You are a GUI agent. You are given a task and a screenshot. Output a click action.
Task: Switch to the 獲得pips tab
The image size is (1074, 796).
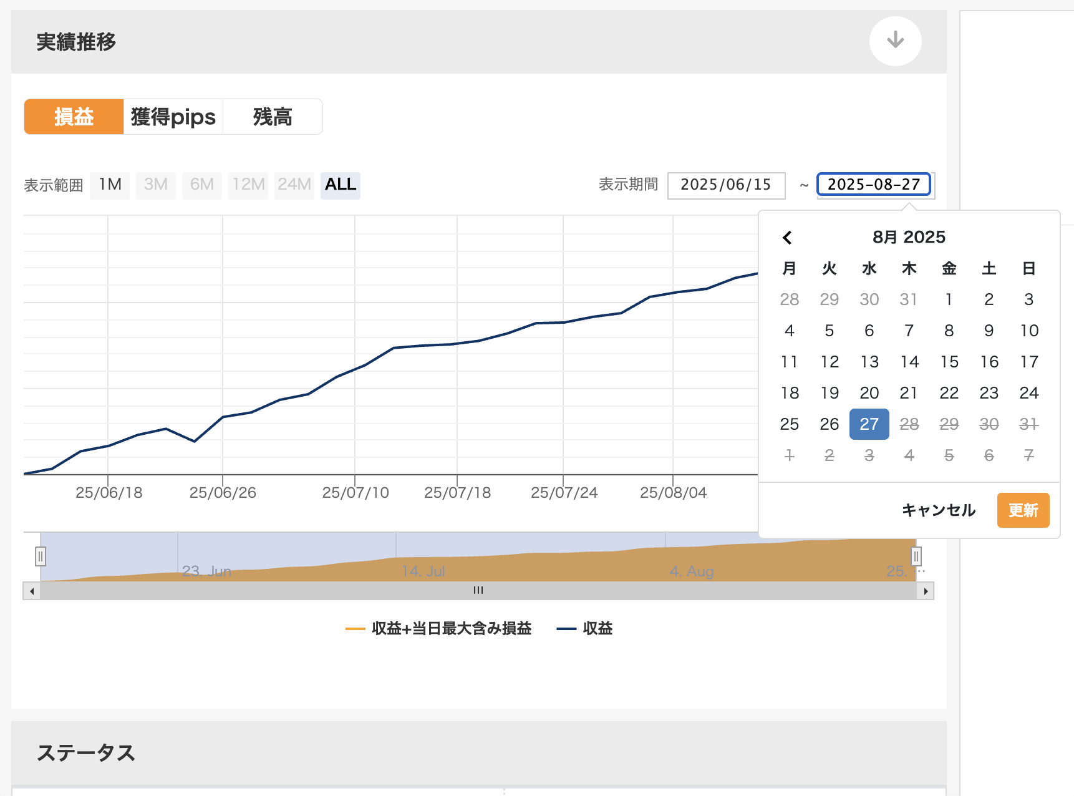click(x=173, y=117)
